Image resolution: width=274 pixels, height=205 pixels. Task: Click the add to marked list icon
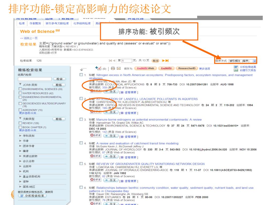point(98,68)
